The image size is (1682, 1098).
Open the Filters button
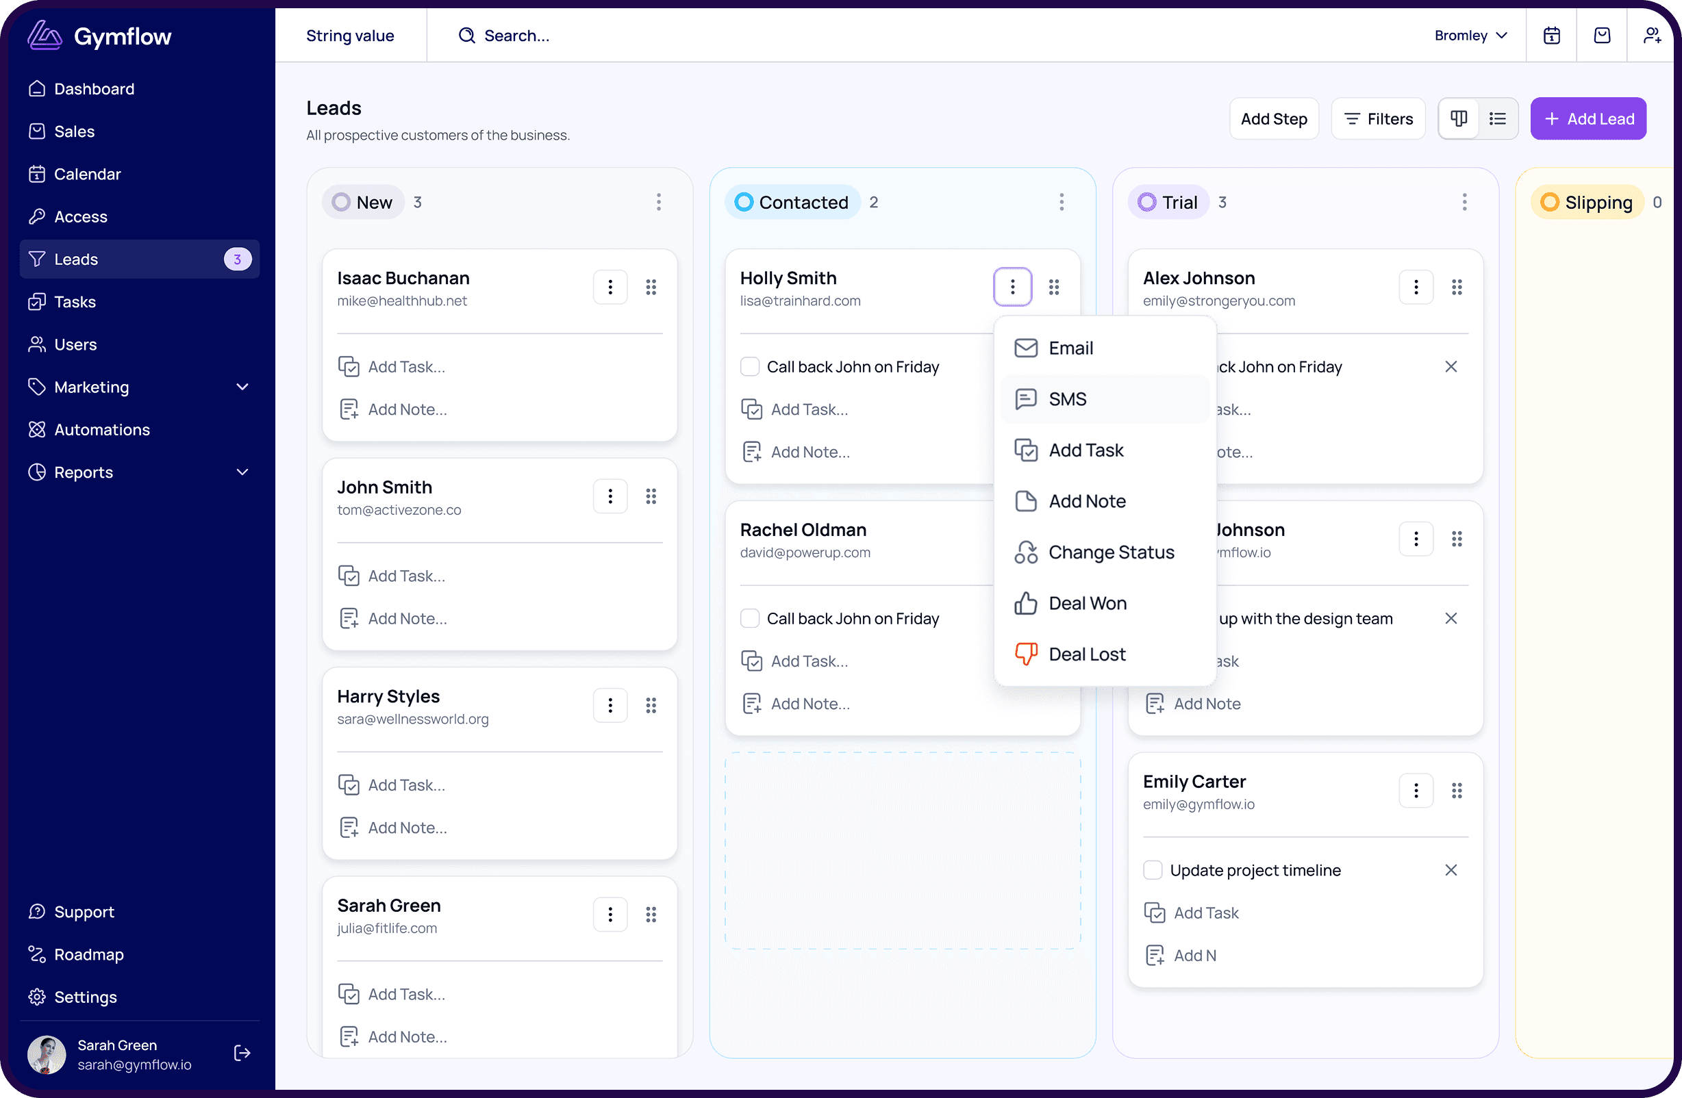(1377, 118)
